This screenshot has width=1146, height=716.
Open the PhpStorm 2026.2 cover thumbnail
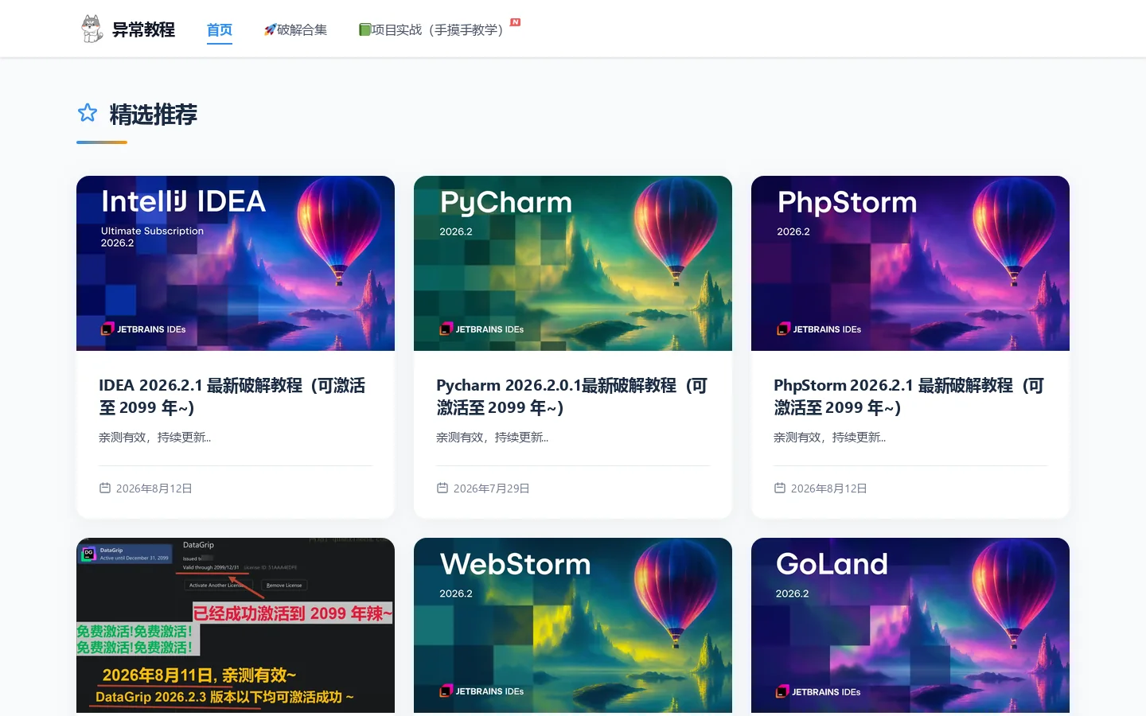(910, 263)
